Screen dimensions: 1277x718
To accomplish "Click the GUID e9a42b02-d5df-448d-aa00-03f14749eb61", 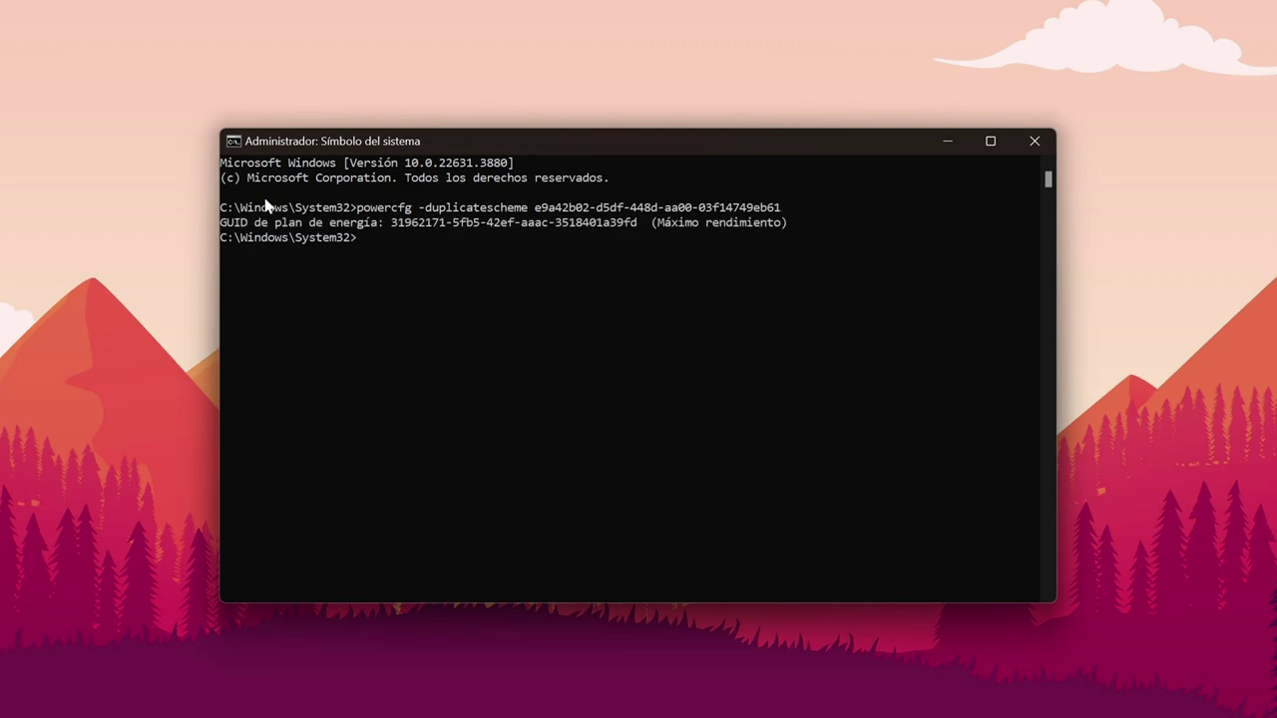I will click(x=657, y=207).
